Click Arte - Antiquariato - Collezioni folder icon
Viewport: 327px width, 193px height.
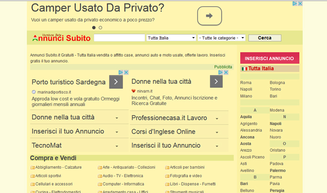(x=100, y=167)
